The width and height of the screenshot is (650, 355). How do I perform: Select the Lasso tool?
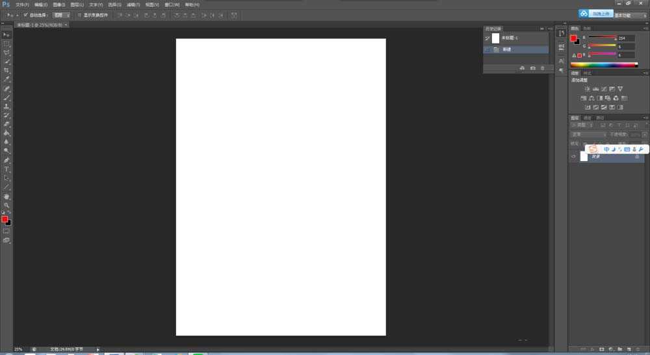(6, 53)
